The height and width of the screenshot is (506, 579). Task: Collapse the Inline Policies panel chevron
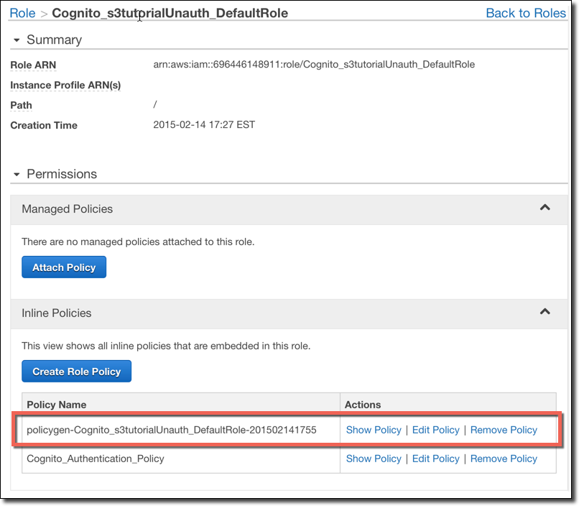tap(545, 312)
